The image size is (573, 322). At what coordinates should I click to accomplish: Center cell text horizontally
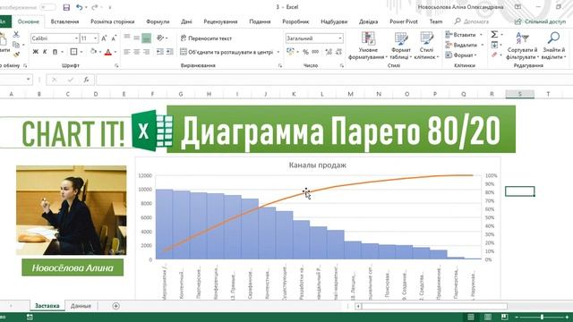coord(136,52)
